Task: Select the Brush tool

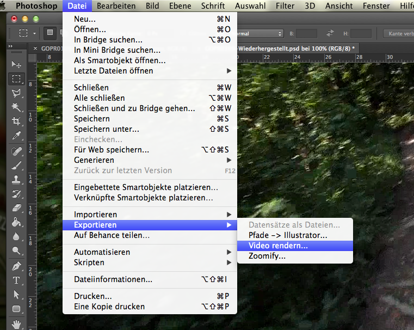Action: (16, 166)
